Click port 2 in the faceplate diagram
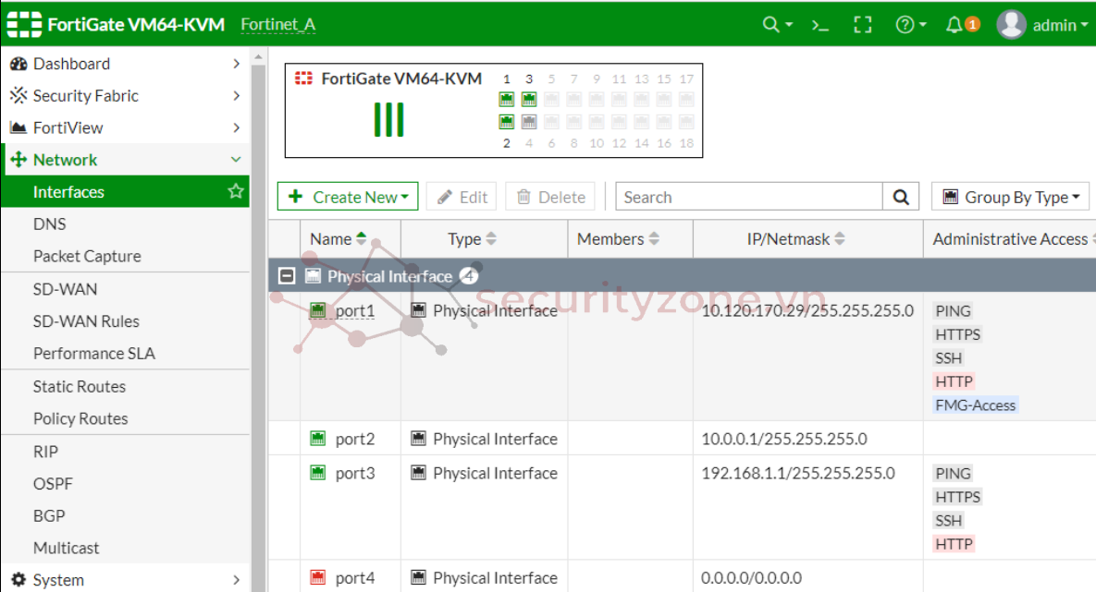 click(x=507, y=122)
